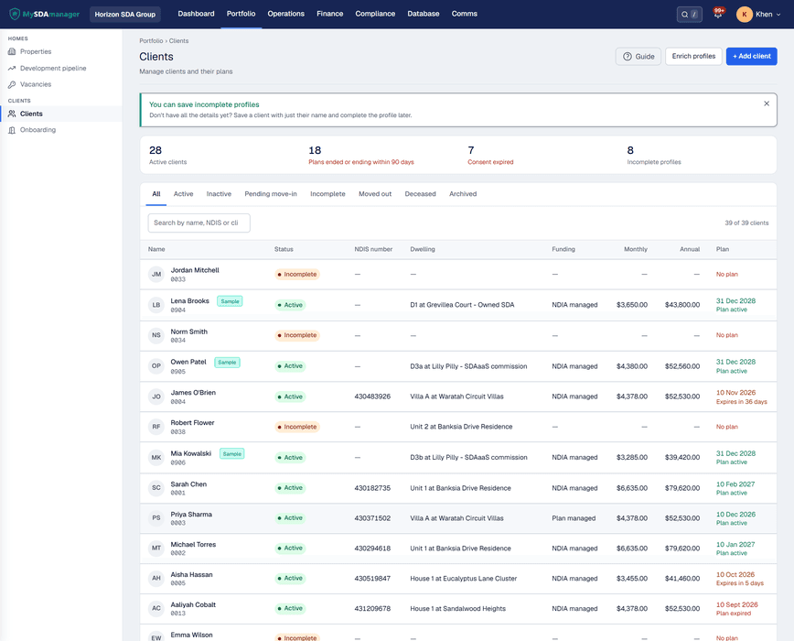
Task: Click the question mark icon on Guide
Action: [627, 57]
